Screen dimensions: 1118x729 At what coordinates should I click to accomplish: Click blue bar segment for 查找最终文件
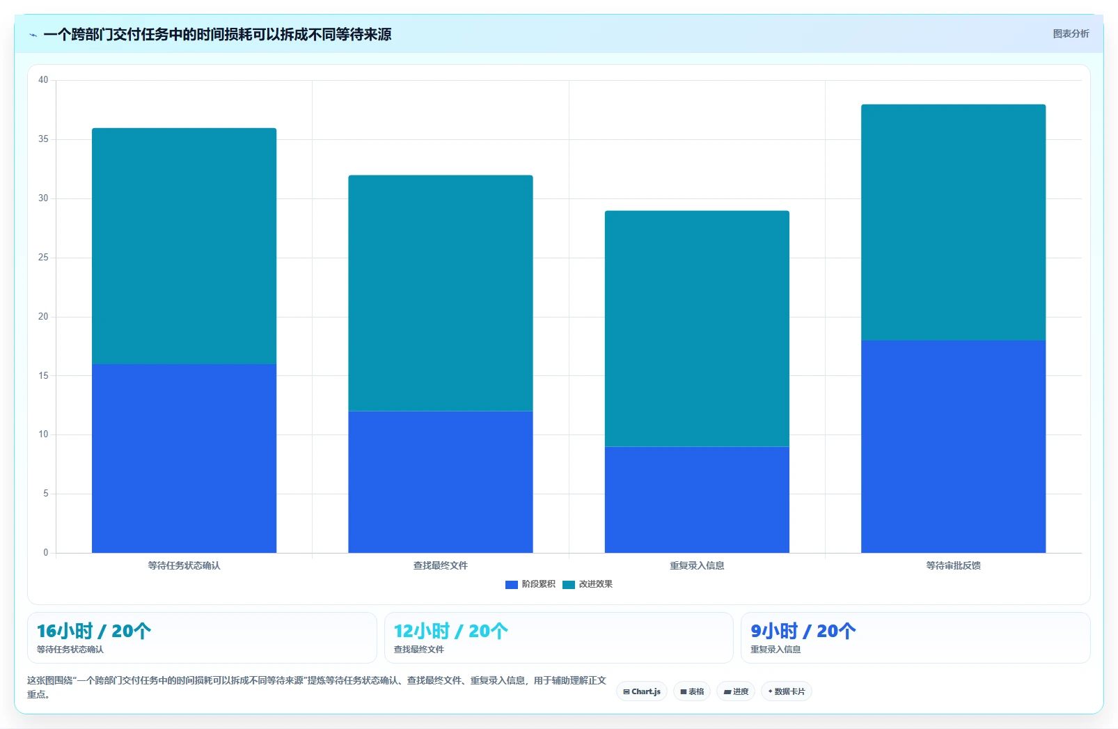click(441, 482)
